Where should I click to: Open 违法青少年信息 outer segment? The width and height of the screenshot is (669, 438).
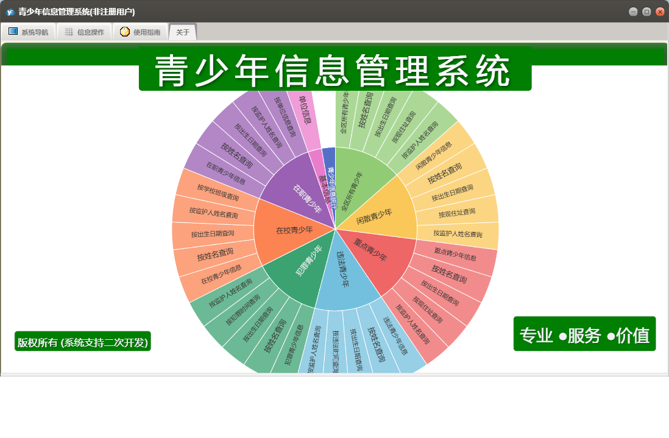[395, 334]
